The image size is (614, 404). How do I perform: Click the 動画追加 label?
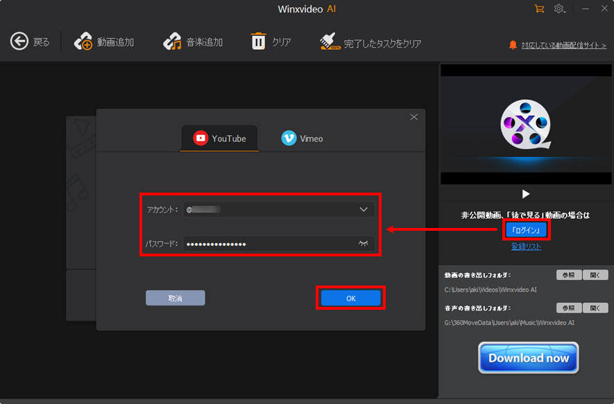(116, 42)
